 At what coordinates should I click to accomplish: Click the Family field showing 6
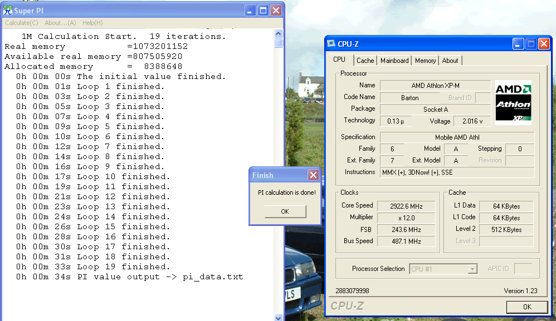pyautogui.click(x=392, y=149)
